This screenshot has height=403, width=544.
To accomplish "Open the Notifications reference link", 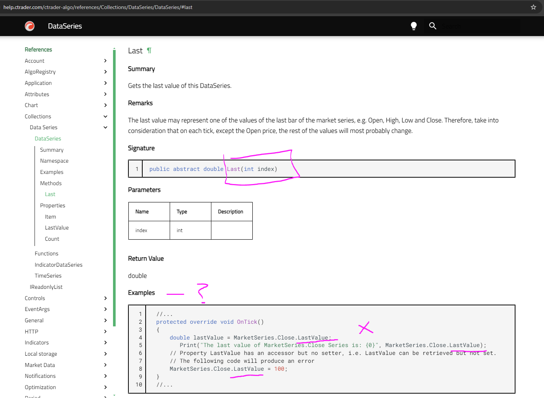I will coord(40,376).
